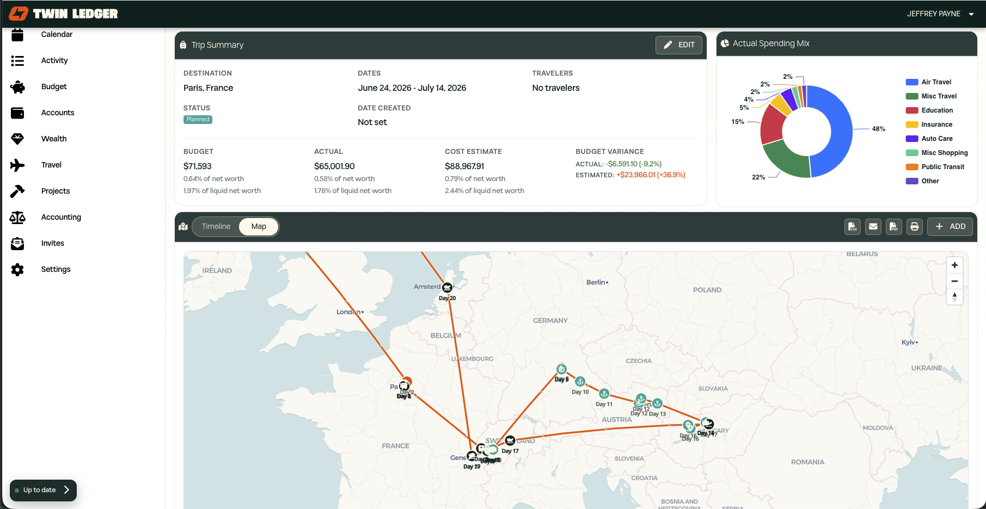Click the $71,593 budget value
This screenshot has width=986, height=509.
click(x=198, y=166)
